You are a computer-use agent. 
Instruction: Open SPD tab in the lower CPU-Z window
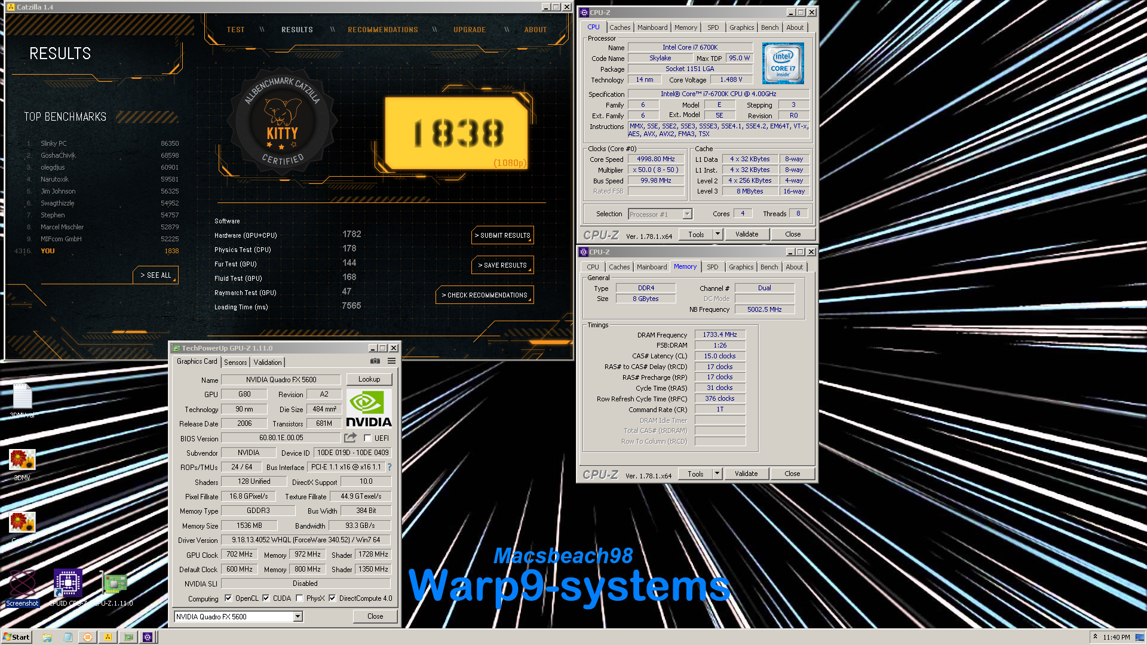(712, 267)
